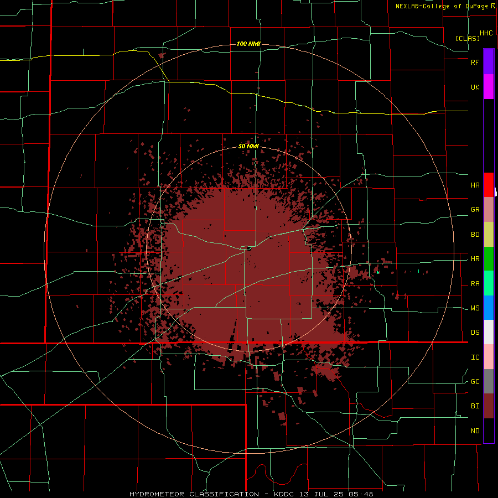
Task: Click the GR pink legend swatch
Action: (x=489, y=210)
